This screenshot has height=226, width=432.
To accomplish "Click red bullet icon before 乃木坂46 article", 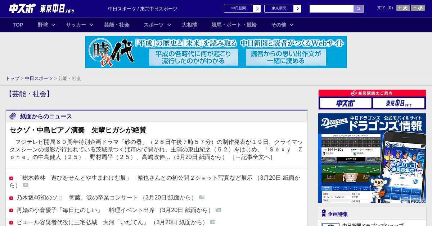I will [x=11, y=198].
